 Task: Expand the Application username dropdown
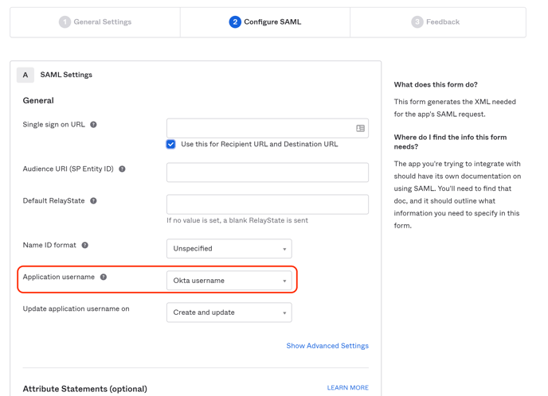pos(229,281)
